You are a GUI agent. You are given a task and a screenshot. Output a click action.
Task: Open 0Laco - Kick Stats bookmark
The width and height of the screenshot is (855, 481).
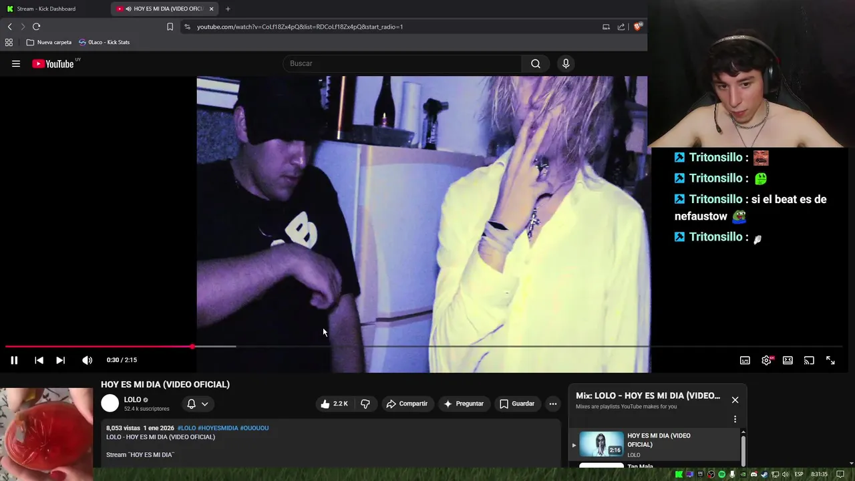(104, 42)
